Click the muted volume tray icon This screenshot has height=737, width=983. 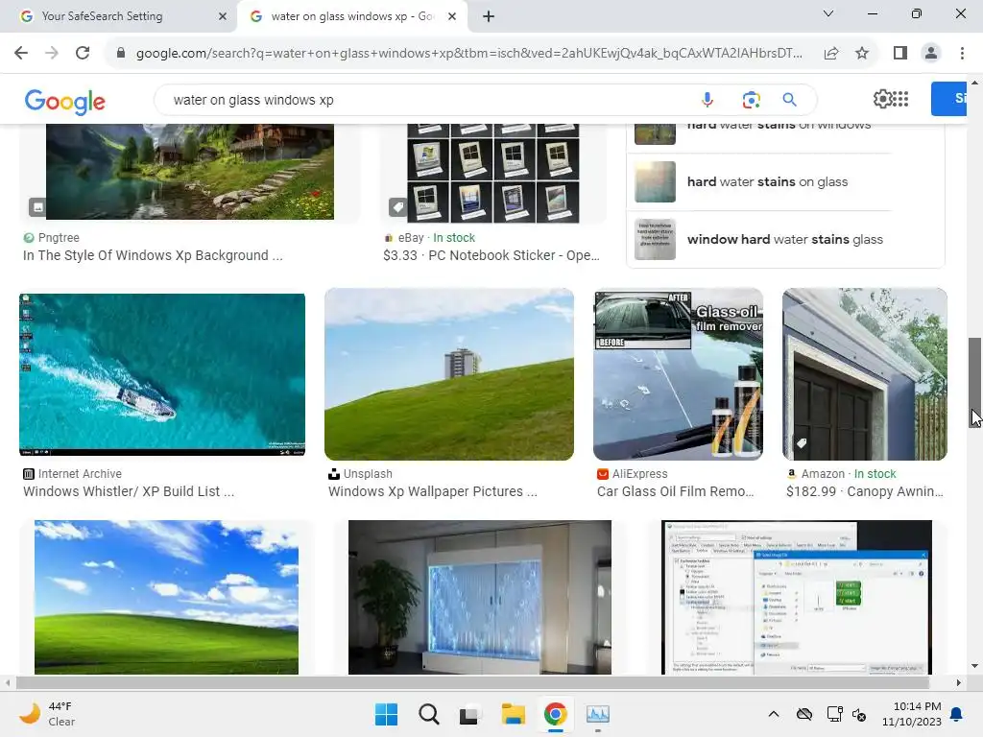[859, 714]
